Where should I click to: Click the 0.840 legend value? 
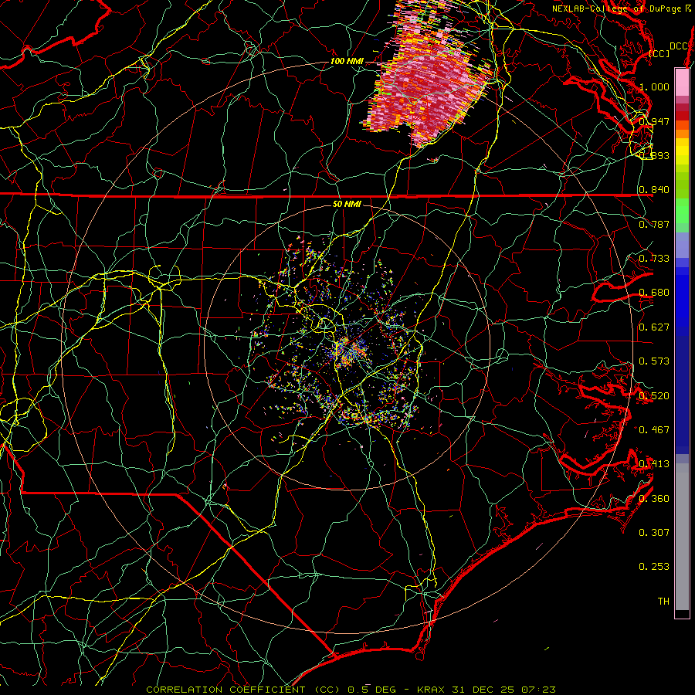654,190
